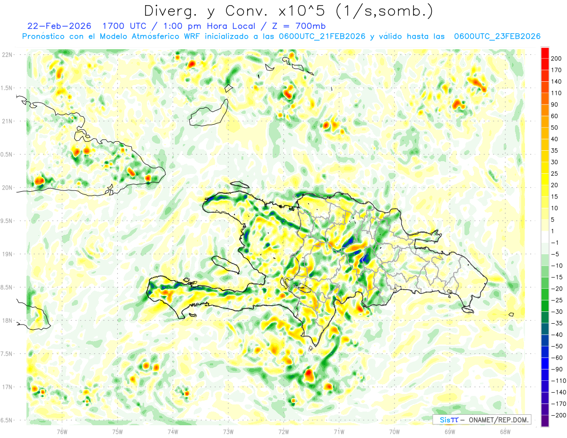567x438 pixels.
Task: Select the purple swatch below -200
Action: pos(545,421)
